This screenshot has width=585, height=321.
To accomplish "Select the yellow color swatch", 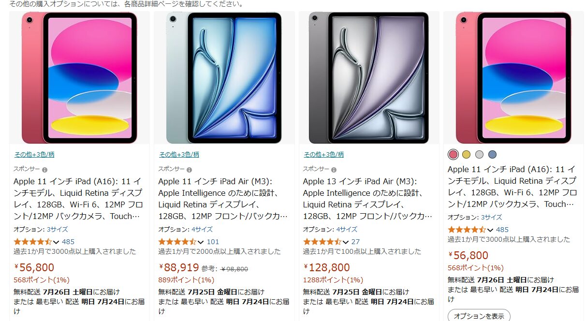I will (x=466, y=155).
